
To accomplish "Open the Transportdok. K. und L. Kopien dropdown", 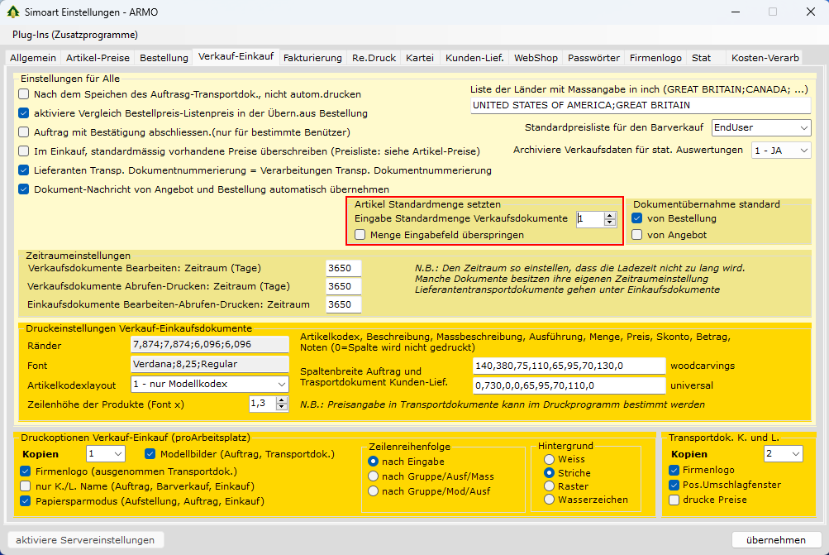I will tap(784, 454).
